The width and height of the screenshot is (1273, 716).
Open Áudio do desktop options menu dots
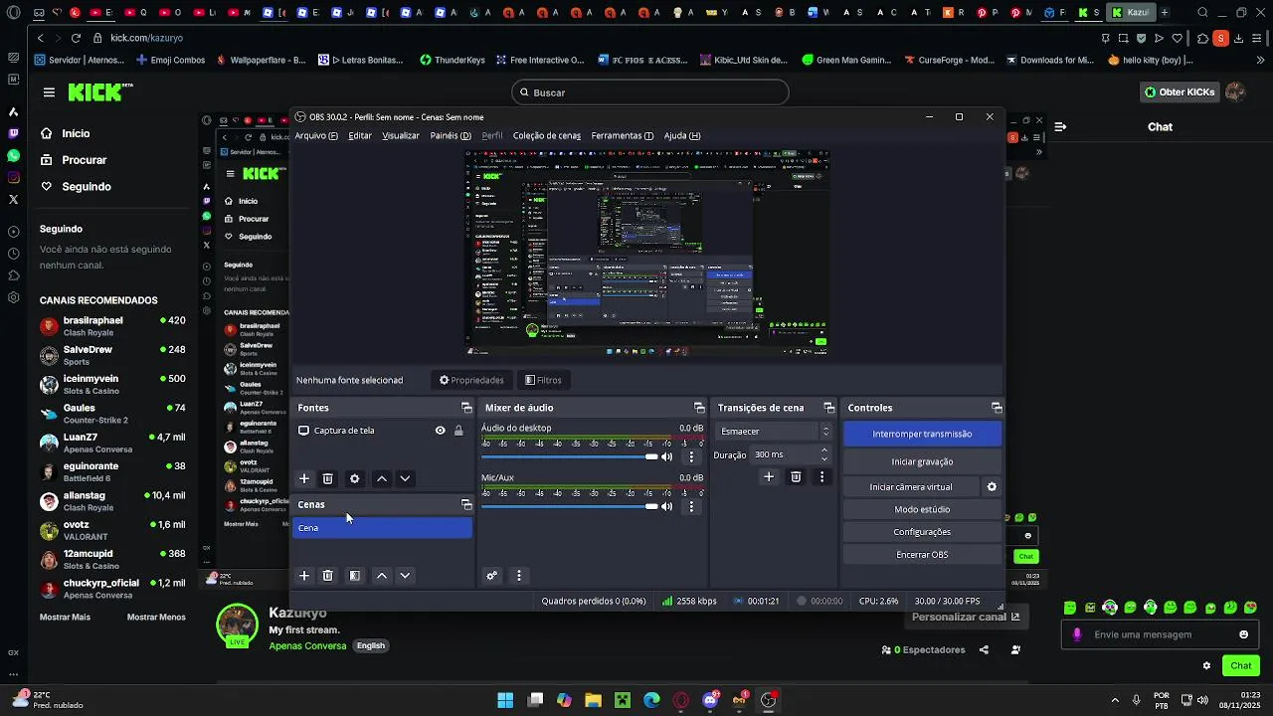(691, 456)
